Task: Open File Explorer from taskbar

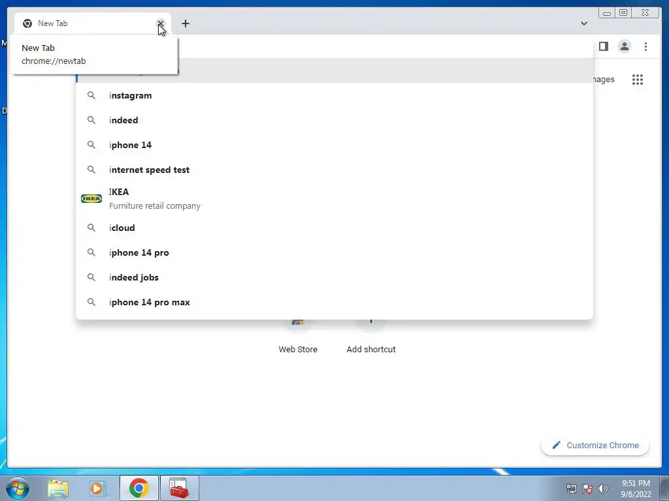Action: click(58, 488)
